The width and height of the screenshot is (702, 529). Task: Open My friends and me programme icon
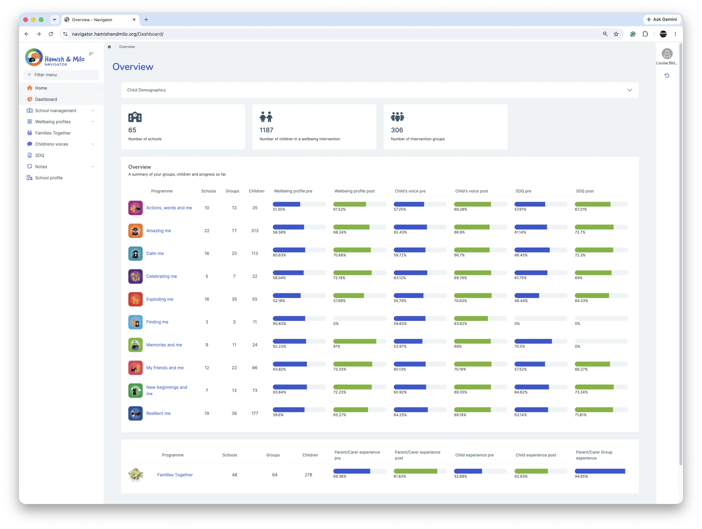135,368
